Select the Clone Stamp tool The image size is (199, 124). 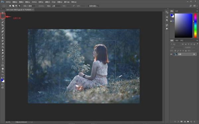[x=3, y=38]
